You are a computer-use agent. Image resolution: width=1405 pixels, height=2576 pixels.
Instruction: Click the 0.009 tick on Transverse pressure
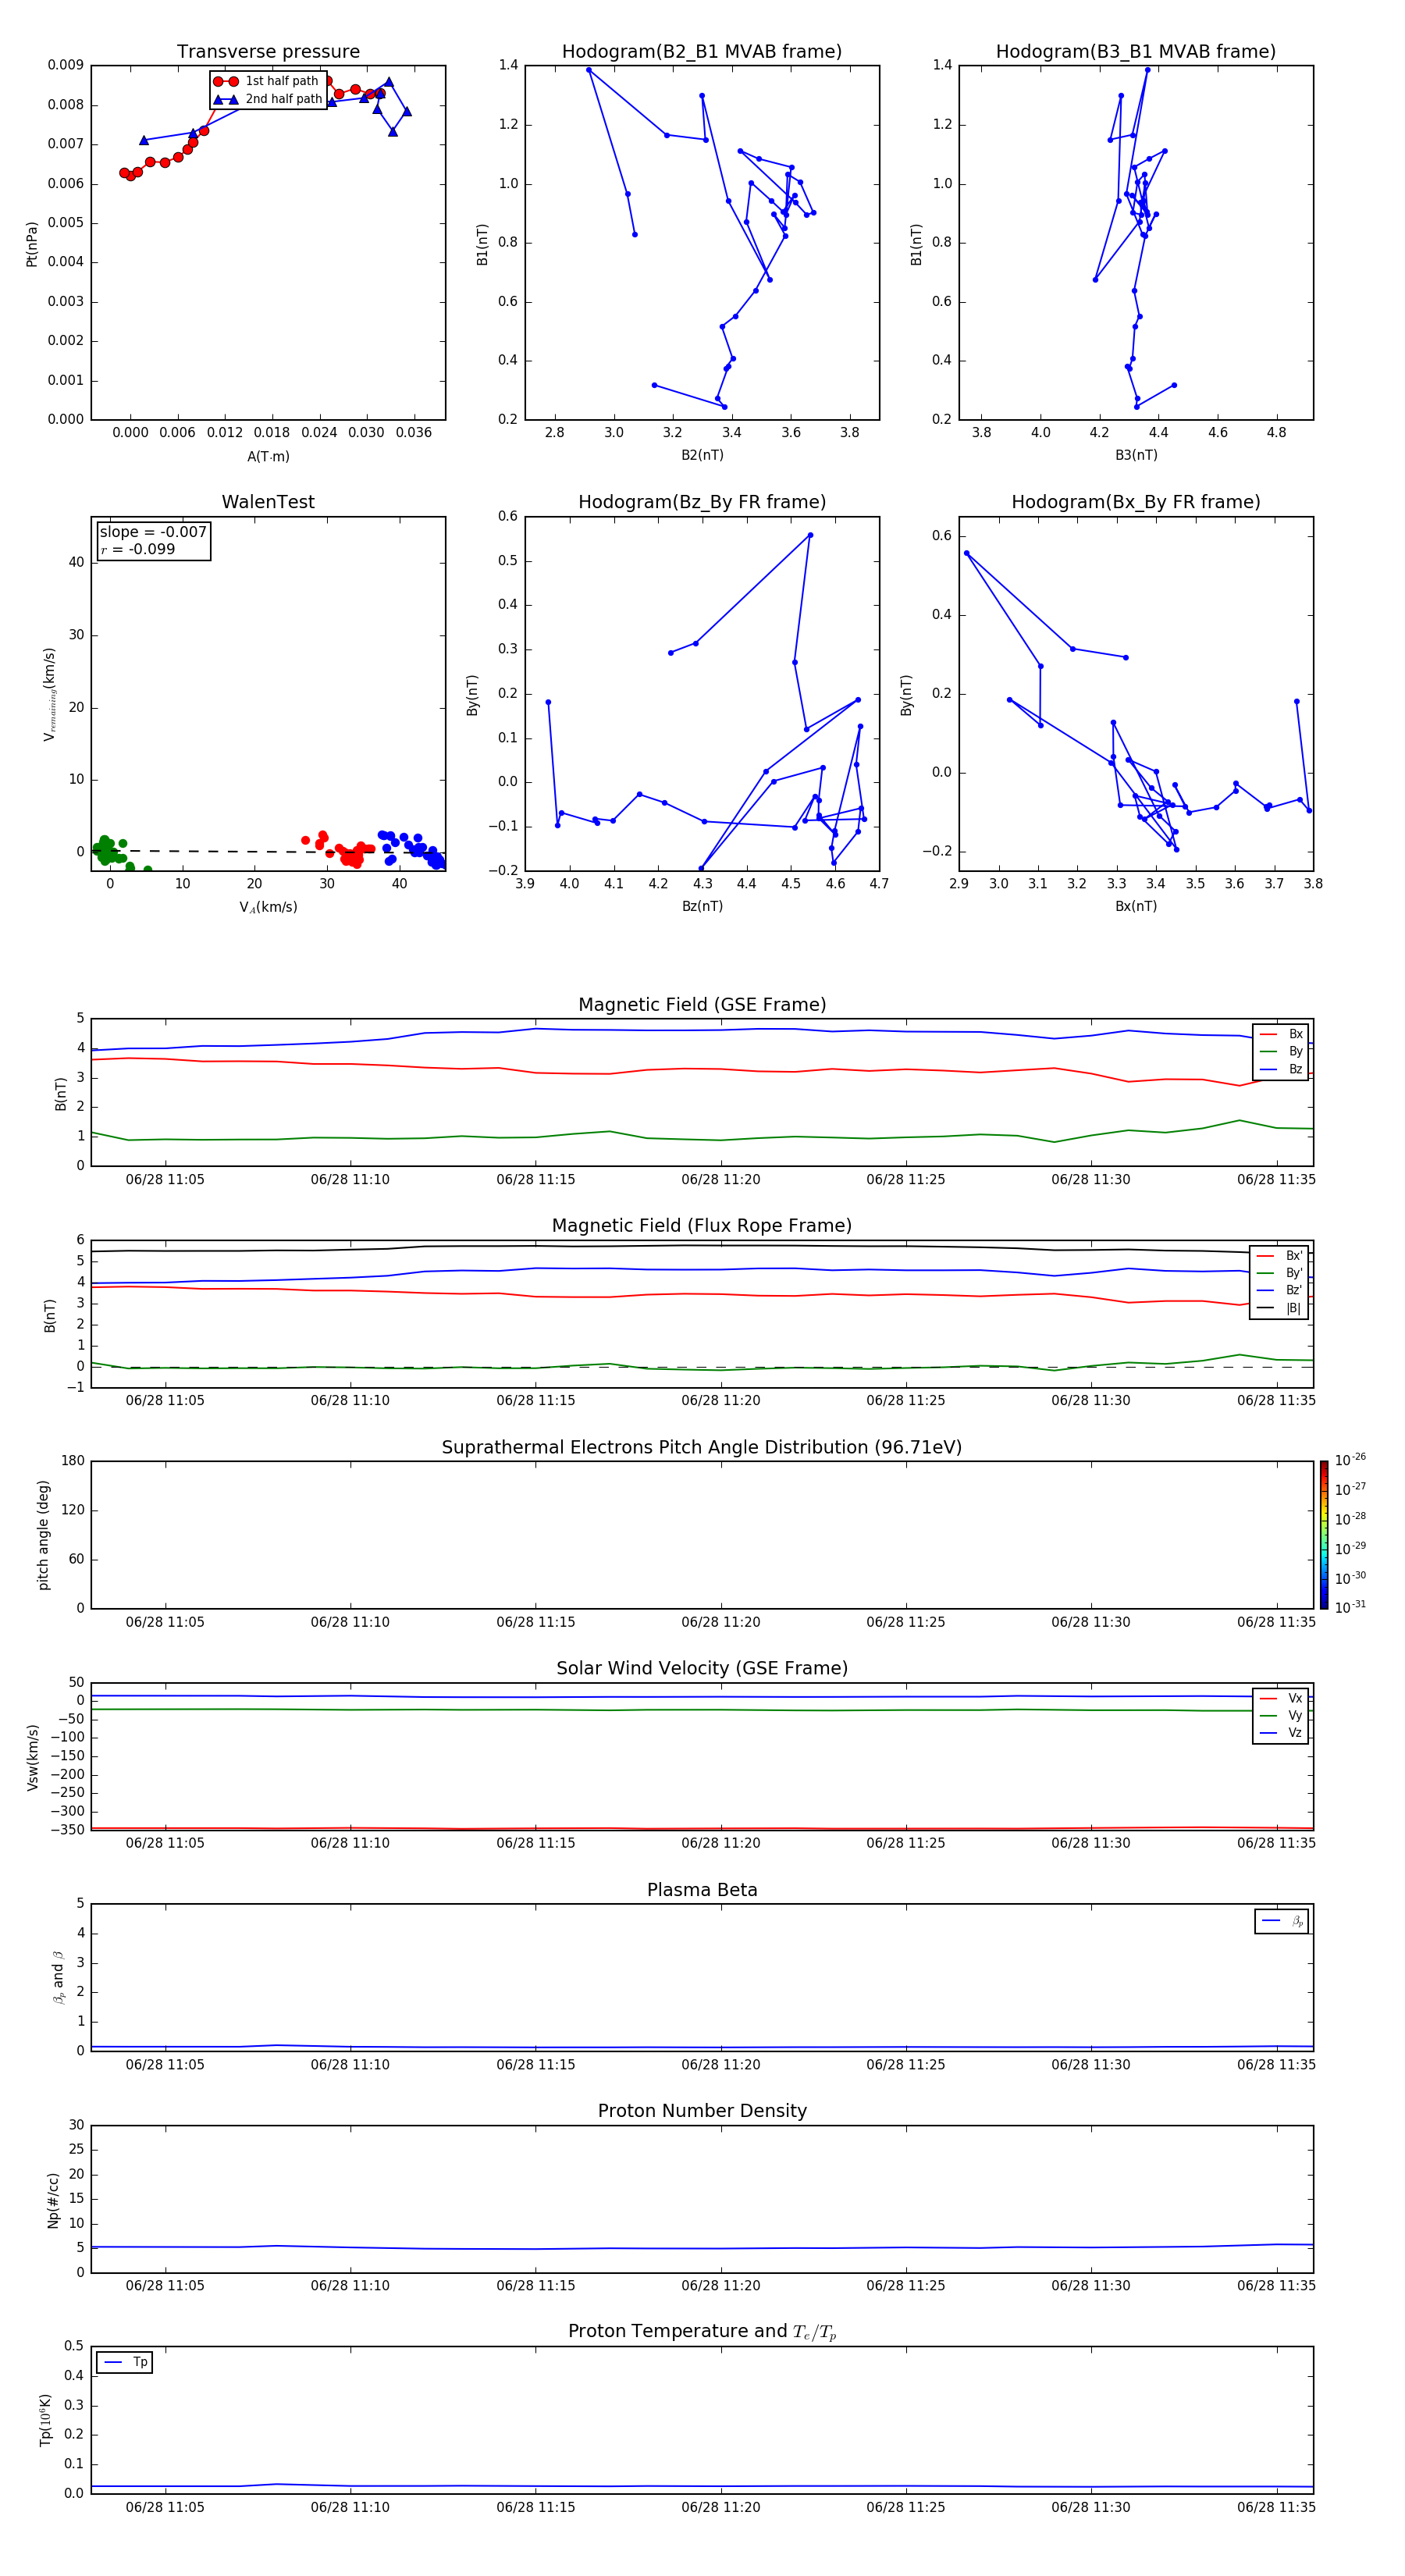click(65, 65)
